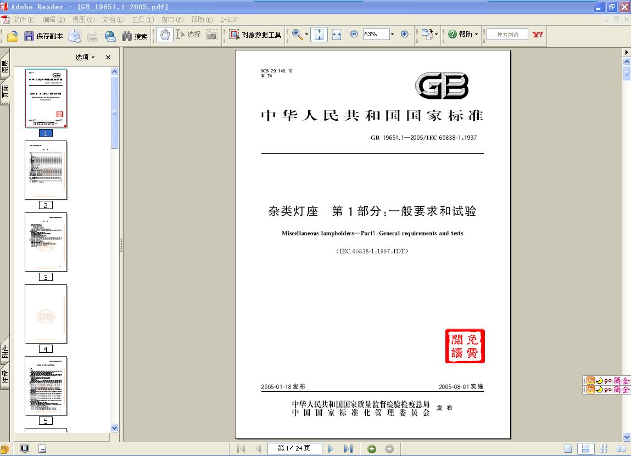Click the printer icon
Image resolution: width=631 pixels, height=456 pixels.
(x=93, y=36)
